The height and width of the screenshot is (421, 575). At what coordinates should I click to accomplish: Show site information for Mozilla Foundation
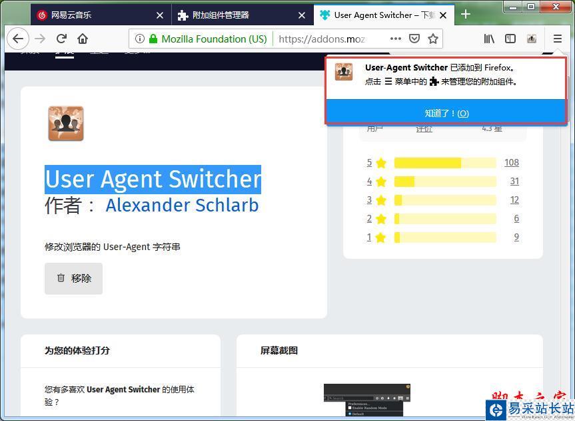coord(140,39)
